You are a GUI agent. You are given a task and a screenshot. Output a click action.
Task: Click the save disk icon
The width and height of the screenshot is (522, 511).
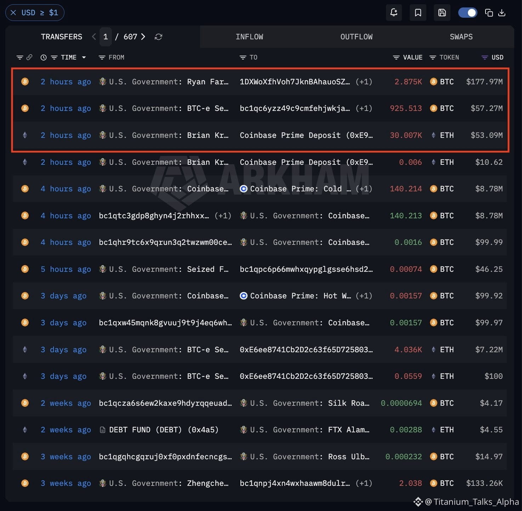tap(442, 13)
